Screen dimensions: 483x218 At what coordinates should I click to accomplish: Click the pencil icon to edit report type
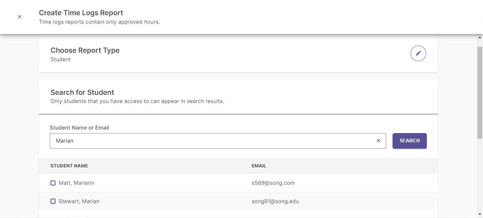coord(418,53)
